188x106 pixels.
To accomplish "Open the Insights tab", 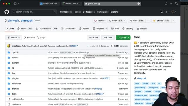I will (142, 29).
